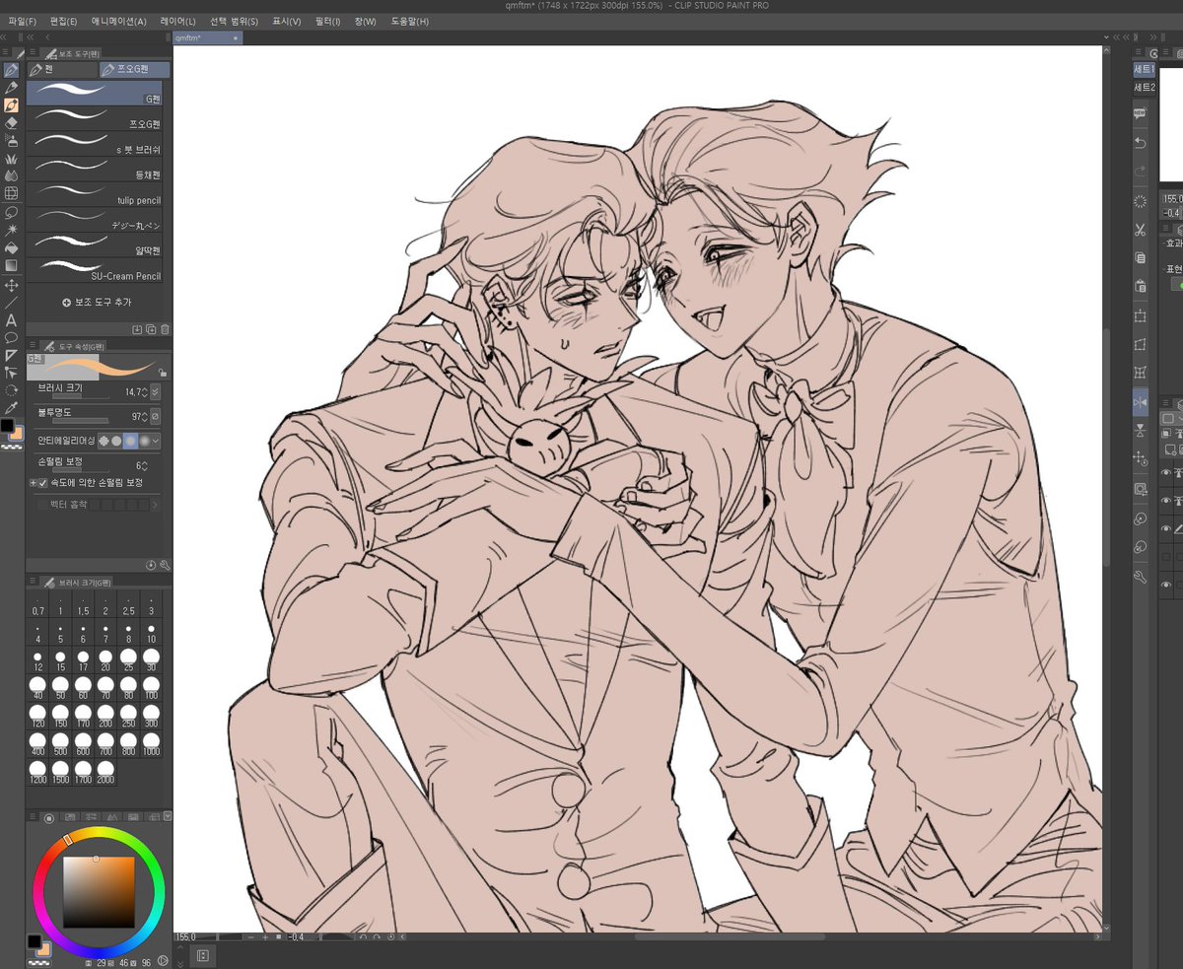Select the Pen tool in the toolbar
1183x969 pixels.
11,70
